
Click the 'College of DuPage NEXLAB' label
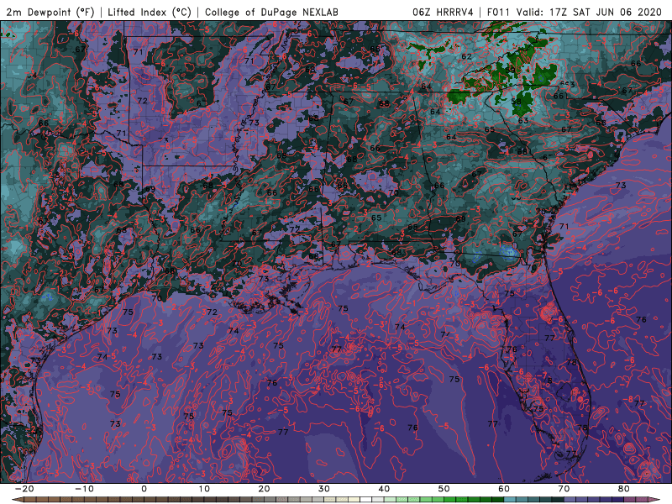pos(271,12)
